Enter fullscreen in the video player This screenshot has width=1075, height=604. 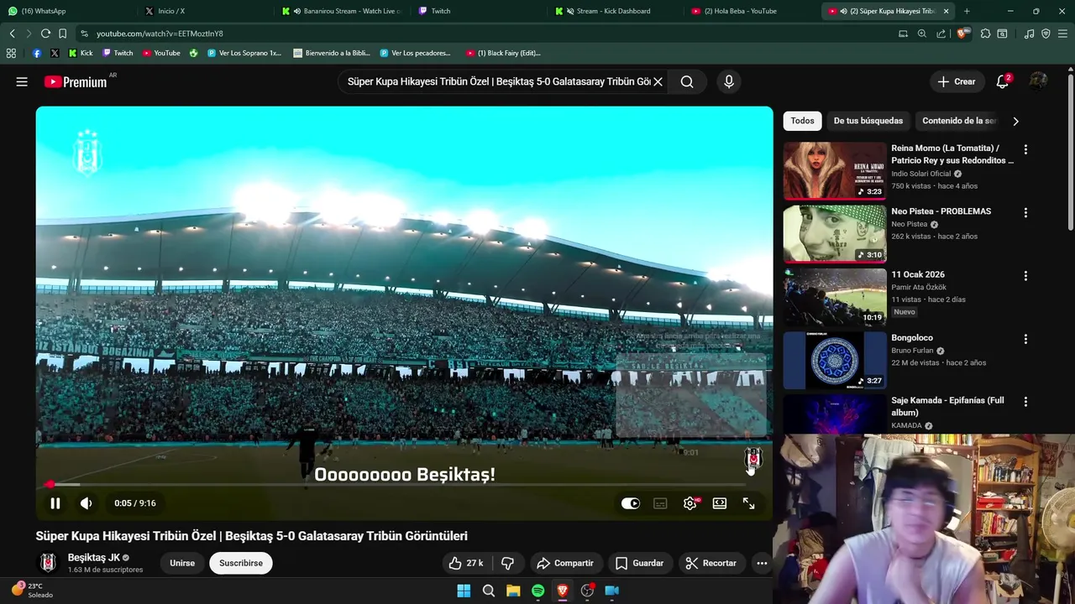coord(749,503)
